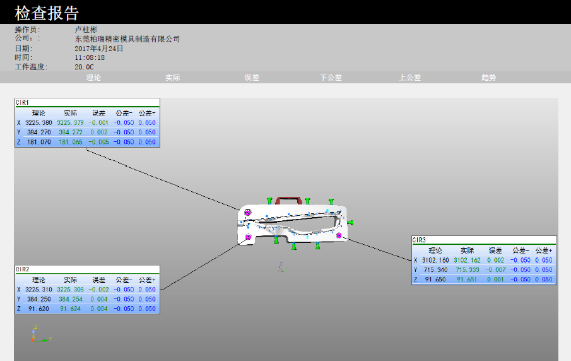Image resolution: width=571 pixels, height=361 pixels.
Task: Click the 下公差 header in the gray bar
Action: 331,78
